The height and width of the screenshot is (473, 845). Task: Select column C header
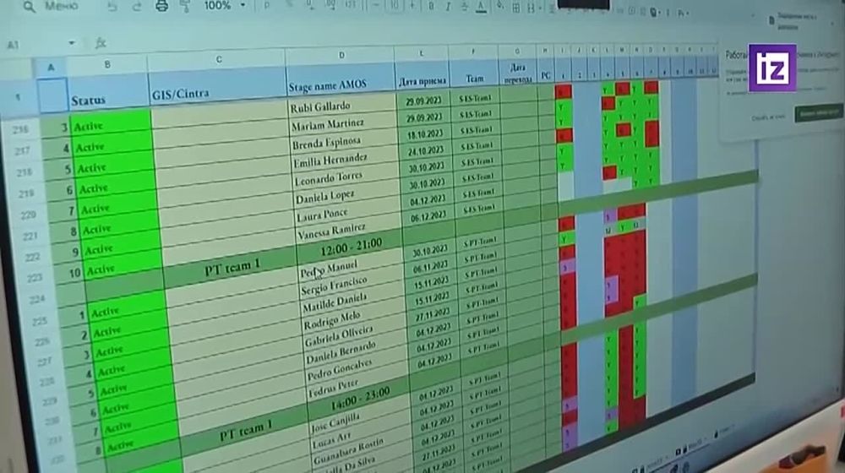218,59
